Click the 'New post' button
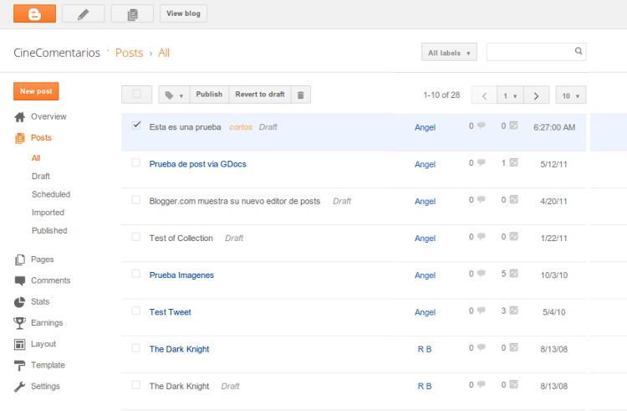This screenshot has height=411, width=627. coord(36,91)
